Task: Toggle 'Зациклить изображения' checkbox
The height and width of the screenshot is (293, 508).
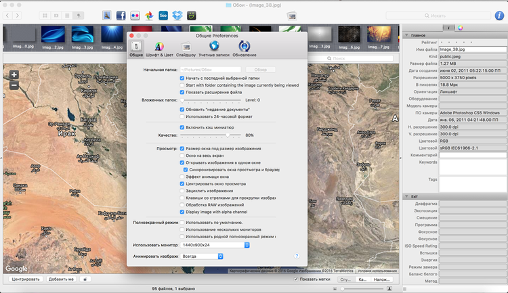Action: [182, 191]
